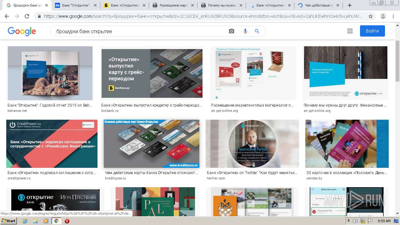The height and width of the screenshot is (225, 400).
Task: Click the 8:59 AM clock
Action: 384,221
